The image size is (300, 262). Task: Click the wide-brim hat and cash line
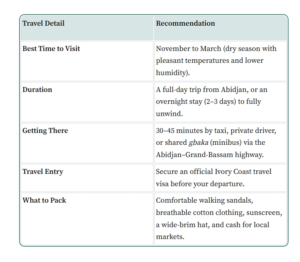(x=212, y=224)
